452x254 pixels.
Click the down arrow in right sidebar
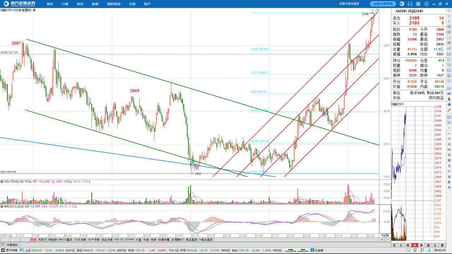[449, 21]
